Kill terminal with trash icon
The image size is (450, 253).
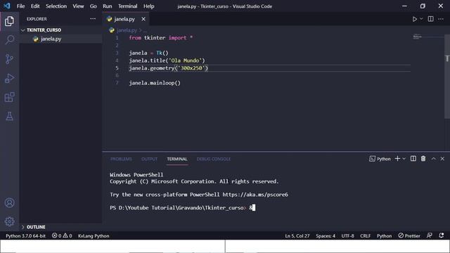point(423,159)
